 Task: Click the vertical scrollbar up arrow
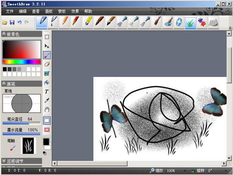229,34
